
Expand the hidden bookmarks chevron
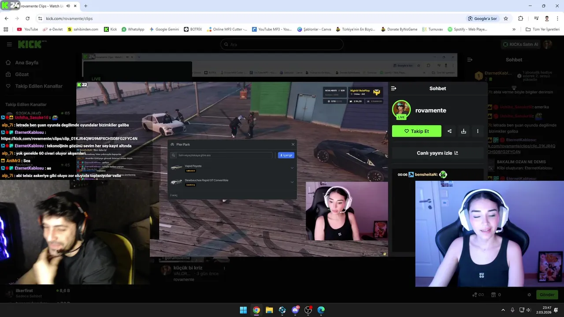(x=514, y=29)
